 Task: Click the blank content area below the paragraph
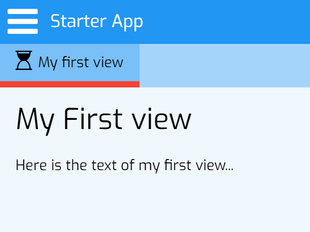tap(155, 203)
